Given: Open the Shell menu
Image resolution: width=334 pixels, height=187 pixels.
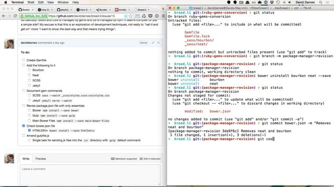Looking at the screenshot, I should [x=31, y=2].
